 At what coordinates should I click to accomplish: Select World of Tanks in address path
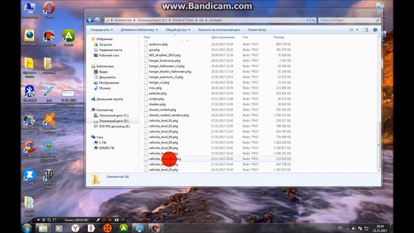[183, 20]
